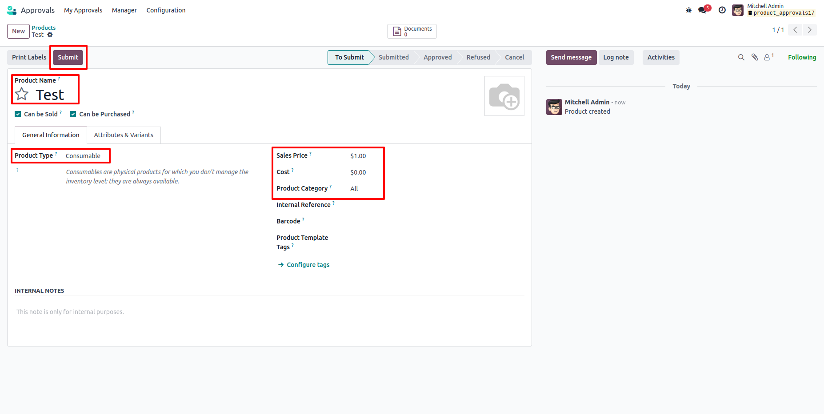Click Following button

pos(802,57)
